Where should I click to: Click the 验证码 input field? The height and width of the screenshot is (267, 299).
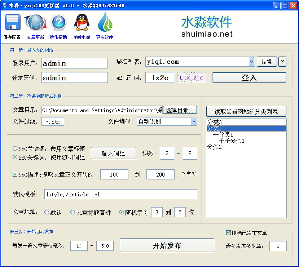pos(160,77)
